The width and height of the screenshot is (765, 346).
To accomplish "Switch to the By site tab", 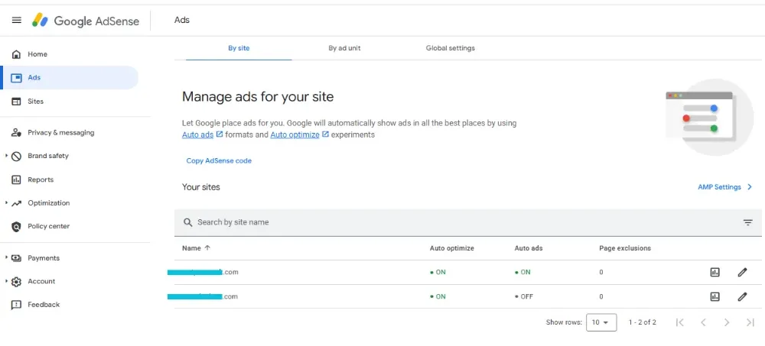I will coord(239,48).
